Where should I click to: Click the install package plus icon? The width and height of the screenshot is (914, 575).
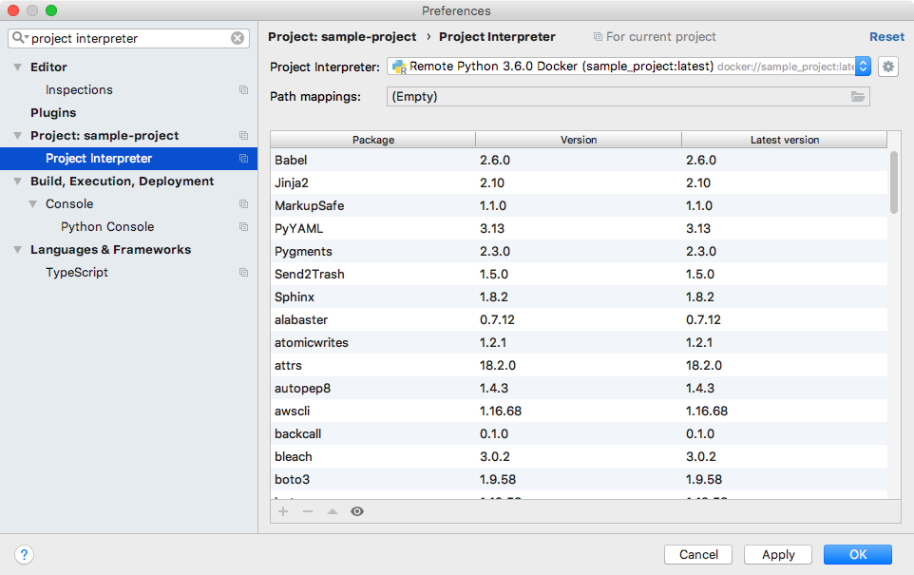pyautogui.click(x=283, y=511)
